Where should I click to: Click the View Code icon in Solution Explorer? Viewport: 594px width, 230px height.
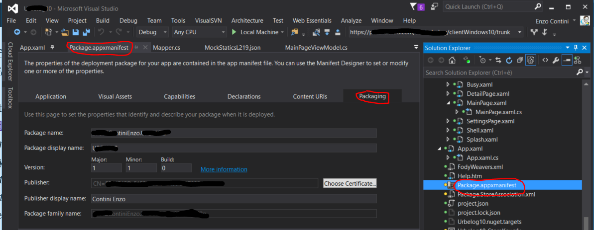[x=545, y=60]
